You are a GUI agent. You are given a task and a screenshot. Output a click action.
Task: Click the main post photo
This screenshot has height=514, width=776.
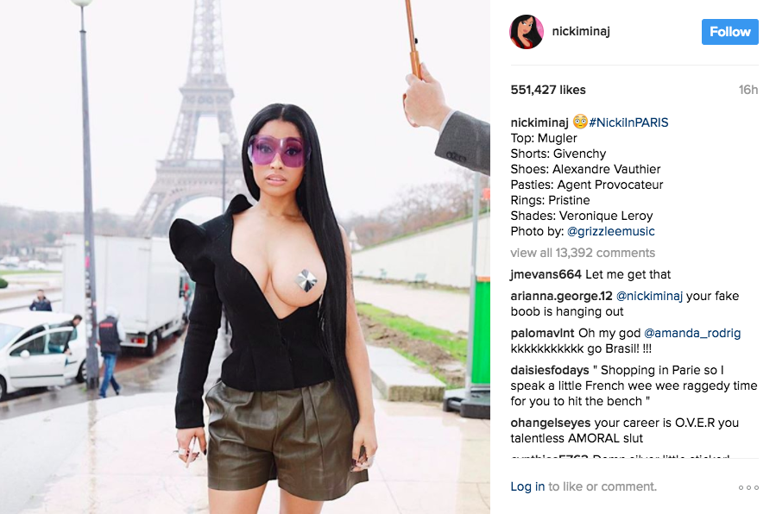[x=245, y=257]
